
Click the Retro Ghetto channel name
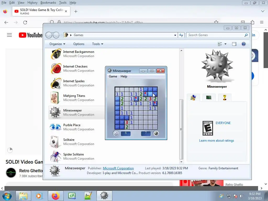[31, 171]
